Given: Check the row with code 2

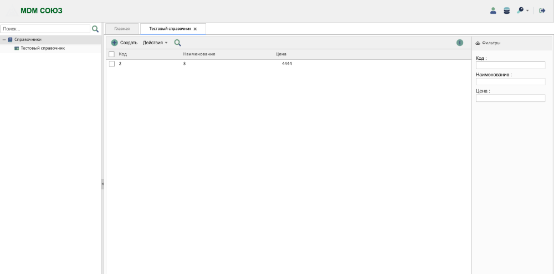Looking at the screenshot, I should (x=112, y=64).
